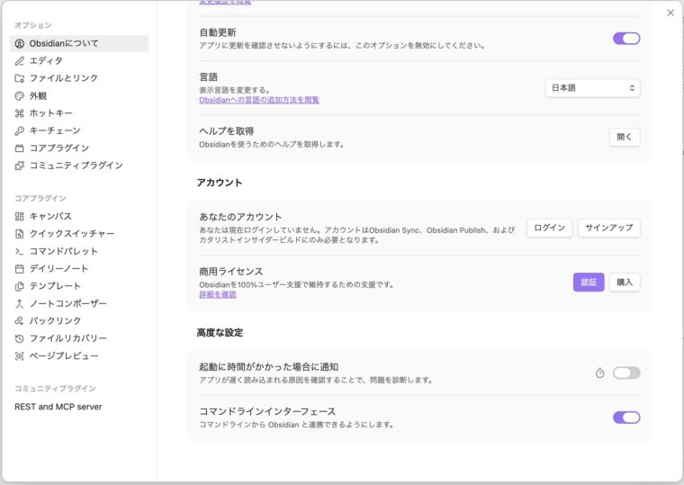Screen dimensions: 684x485
Task: Click the ノートコンポーザー merge icon
Action: [x=20, y=303]
